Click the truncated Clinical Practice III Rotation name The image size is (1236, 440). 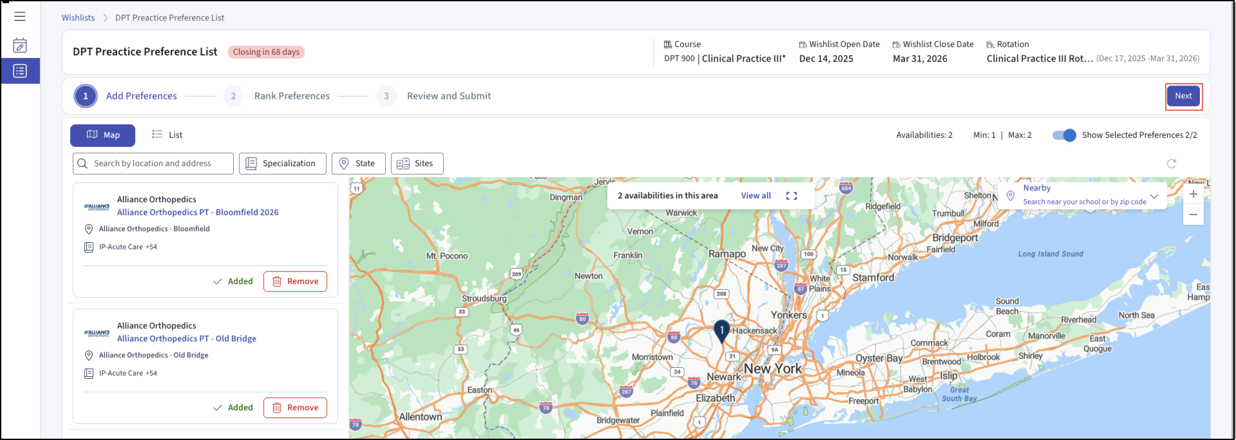1040,59
